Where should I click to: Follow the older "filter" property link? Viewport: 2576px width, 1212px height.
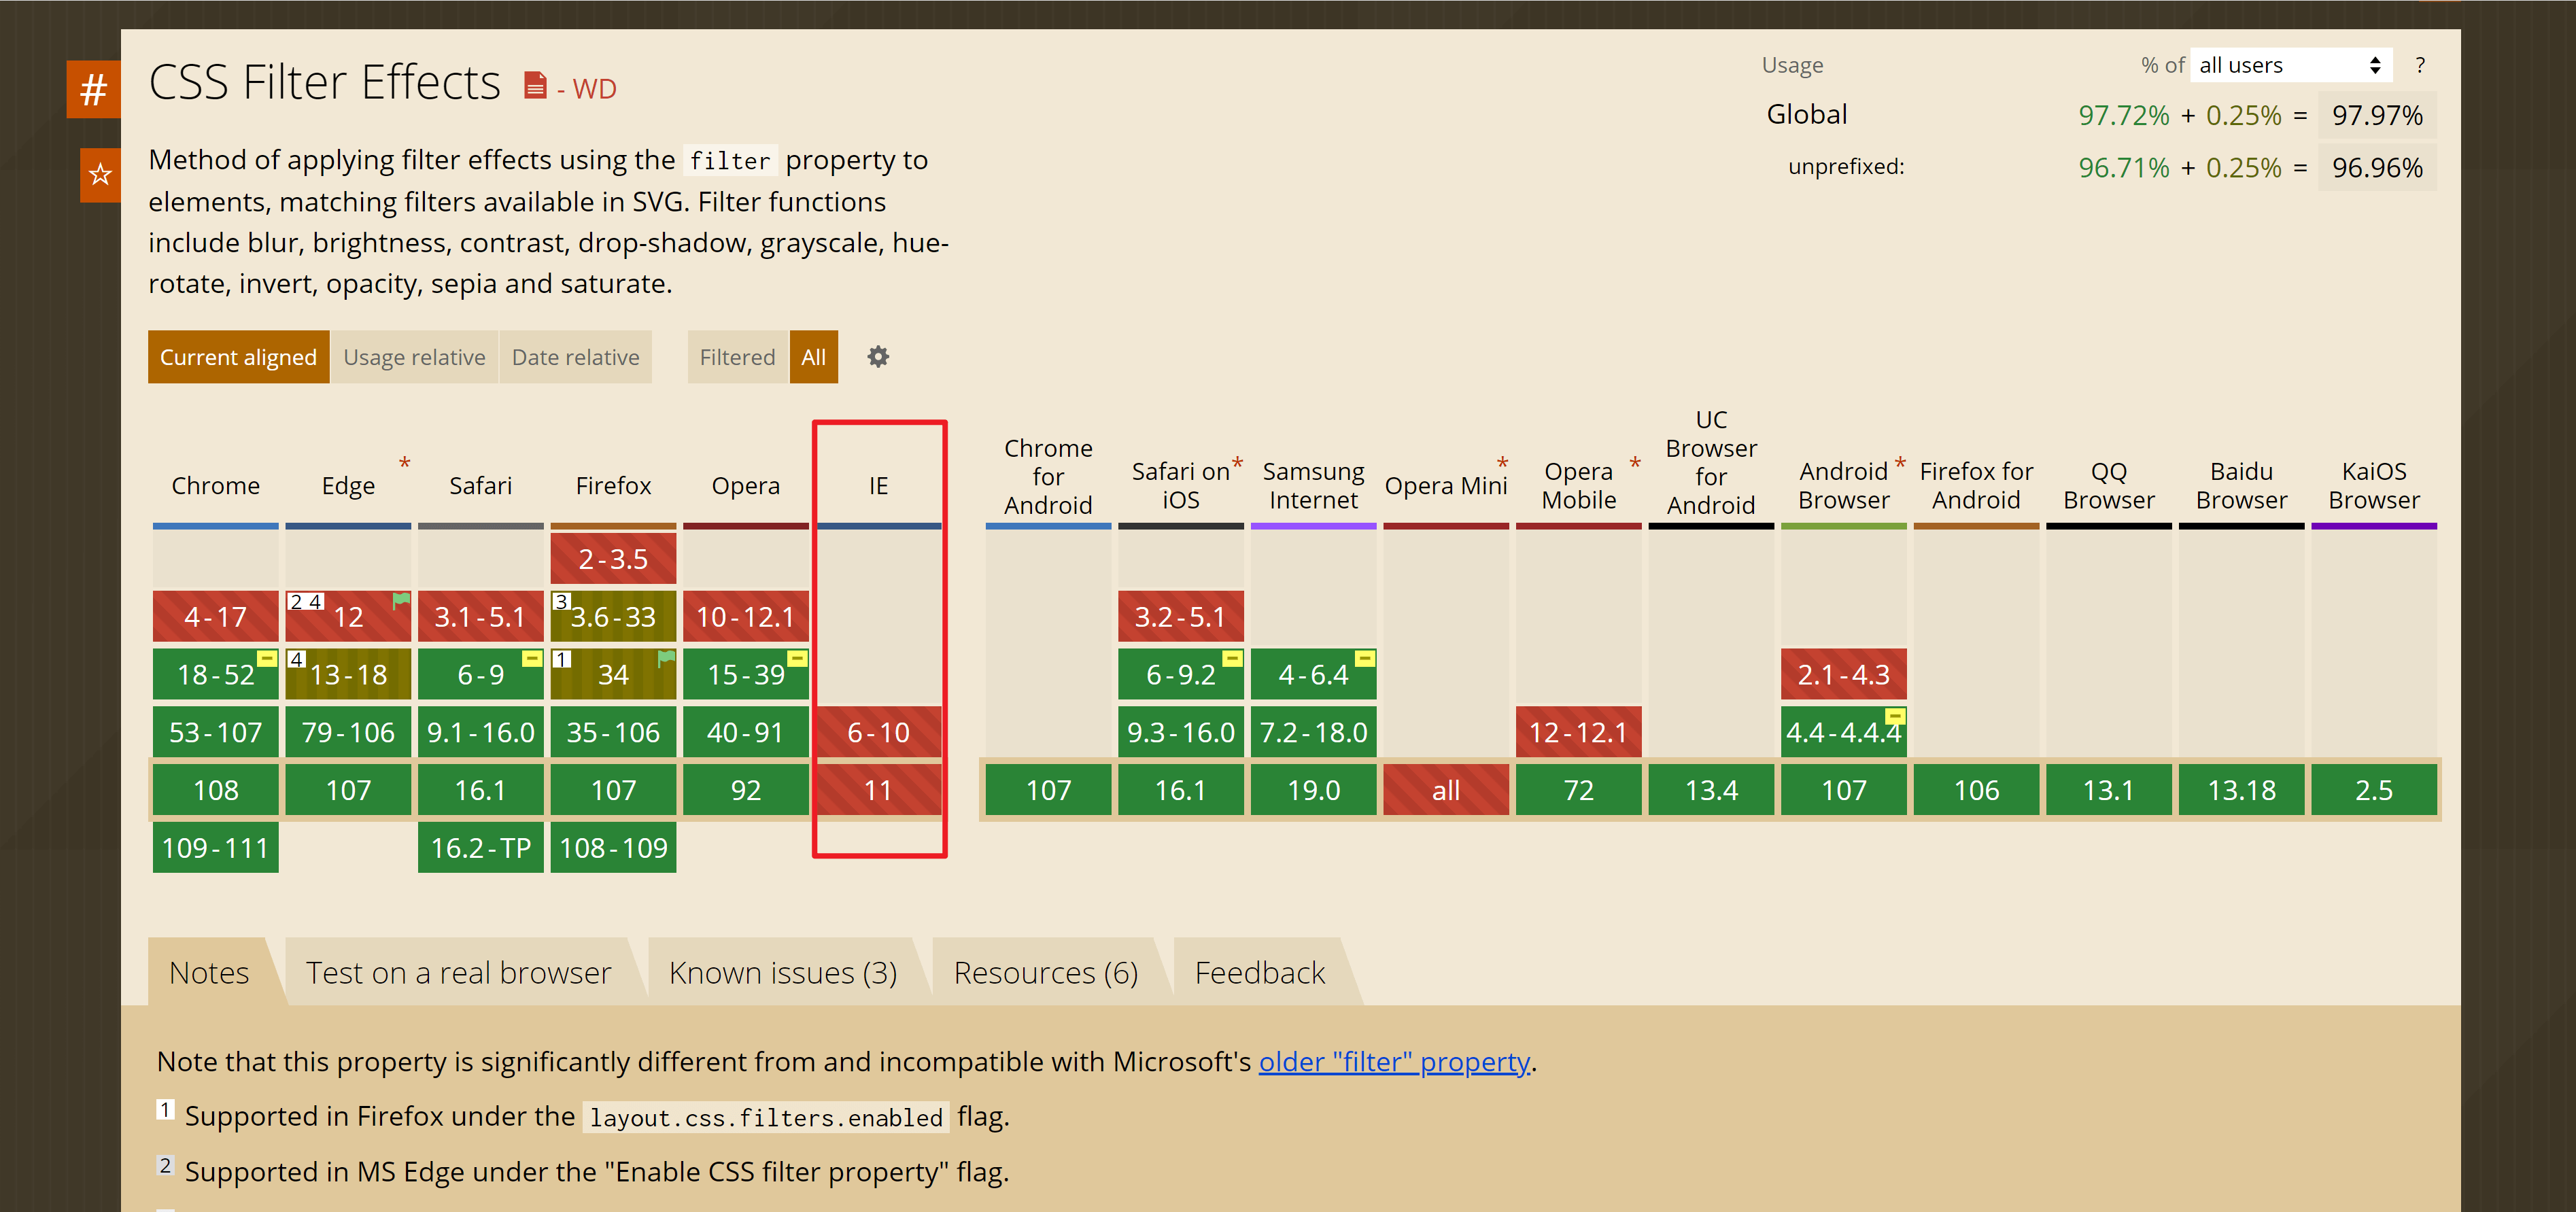[1393, 1061]
